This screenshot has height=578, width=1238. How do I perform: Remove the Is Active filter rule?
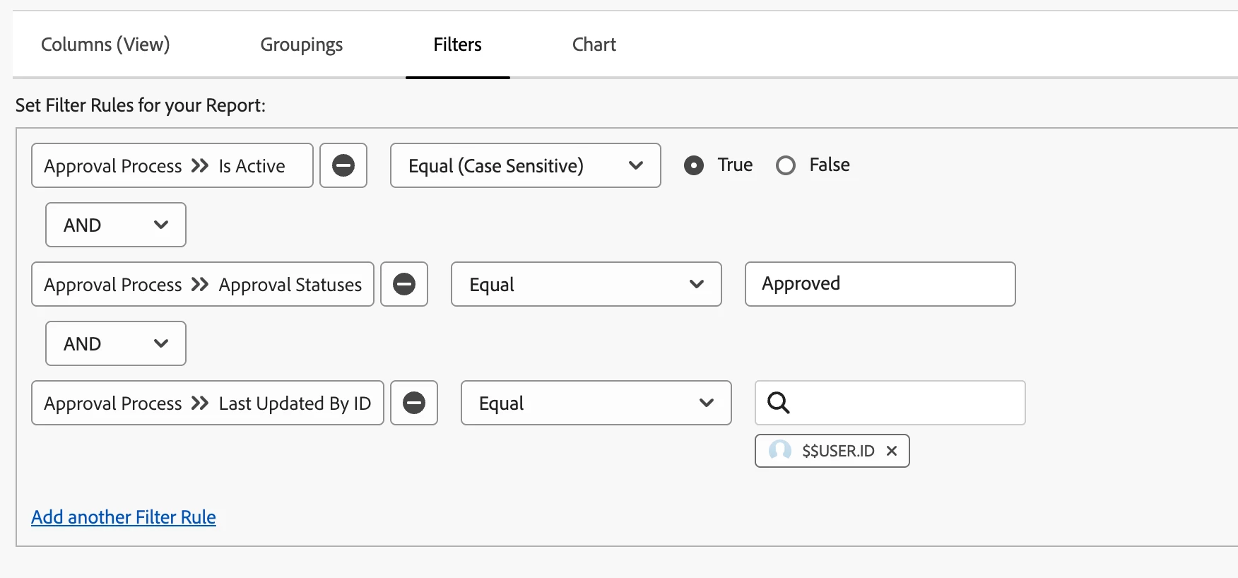pos(343,165)
